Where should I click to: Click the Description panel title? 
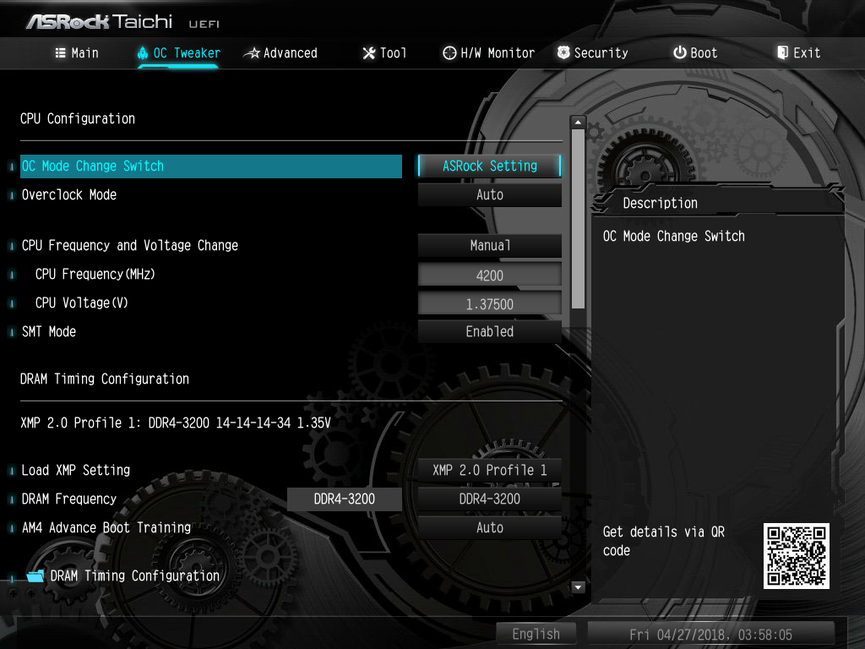661,203
